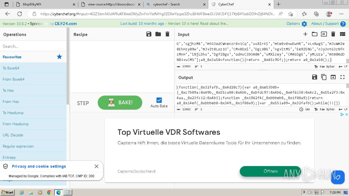Viewport: 349px width, 196px height.
Task: Read the Last build version notice
Action: [x=174, y=24]
